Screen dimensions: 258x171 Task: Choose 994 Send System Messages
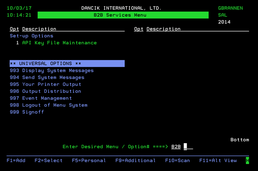tap(47, 78)
